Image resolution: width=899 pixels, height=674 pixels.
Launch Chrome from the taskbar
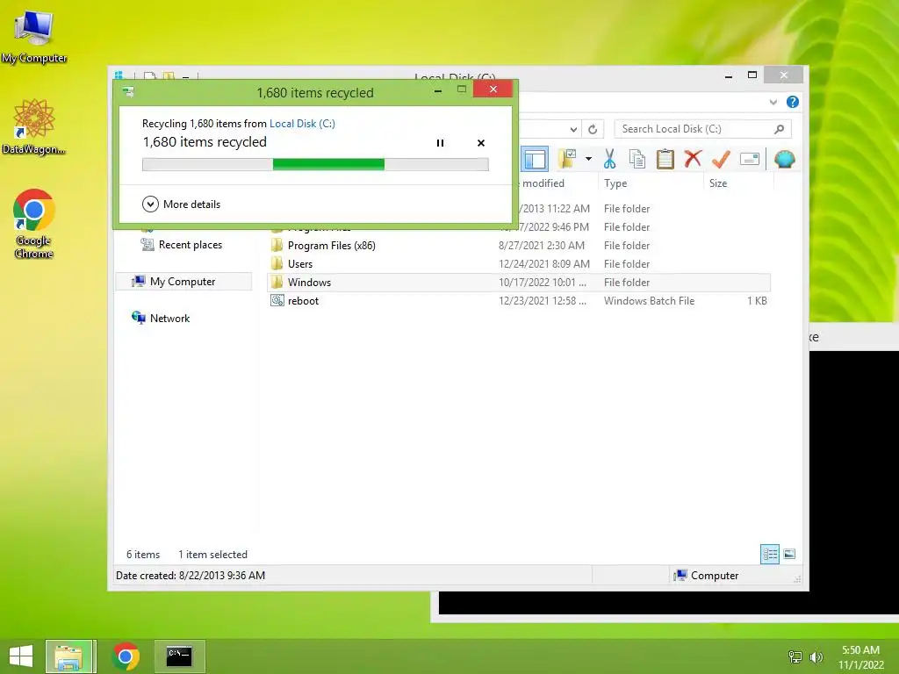click(x=126, y=656)
